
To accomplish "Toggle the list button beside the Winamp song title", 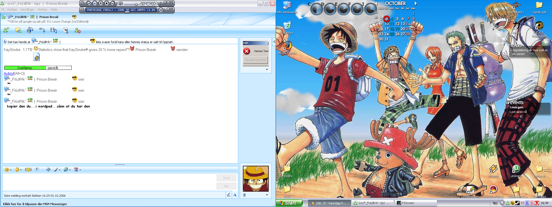I will (x=161, y=10).
